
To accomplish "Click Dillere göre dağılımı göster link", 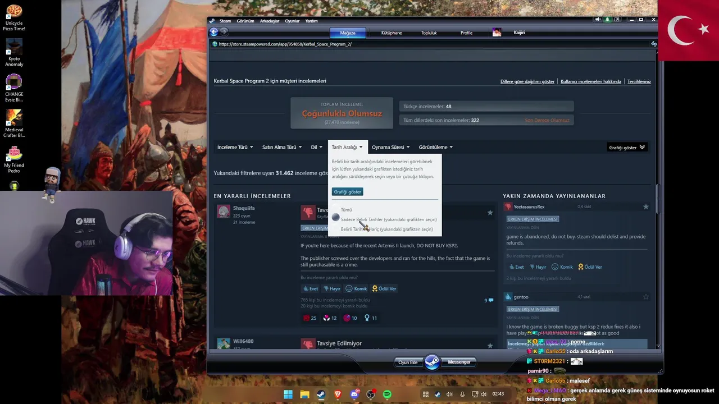I will click(527, 81).
